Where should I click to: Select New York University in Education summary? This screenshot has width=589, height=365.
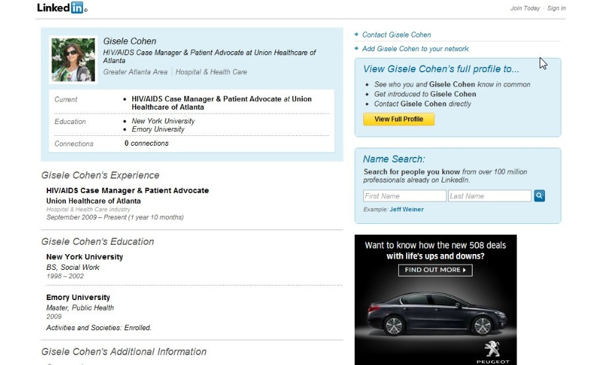[163, 121]
